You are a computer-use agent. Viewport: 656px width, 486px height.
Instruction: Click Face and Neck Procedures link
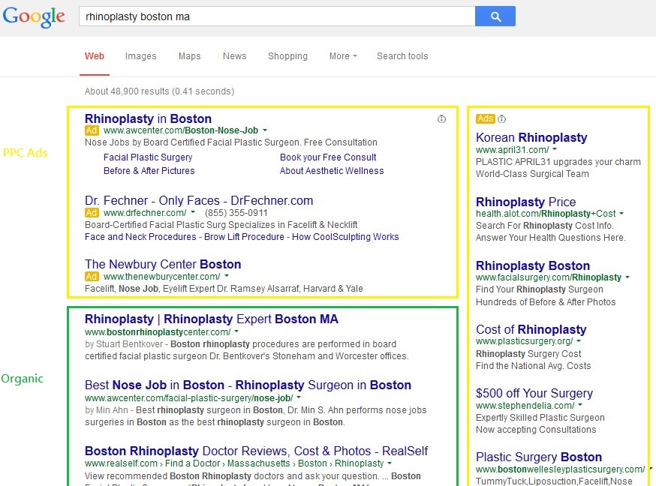pos(140,237)
